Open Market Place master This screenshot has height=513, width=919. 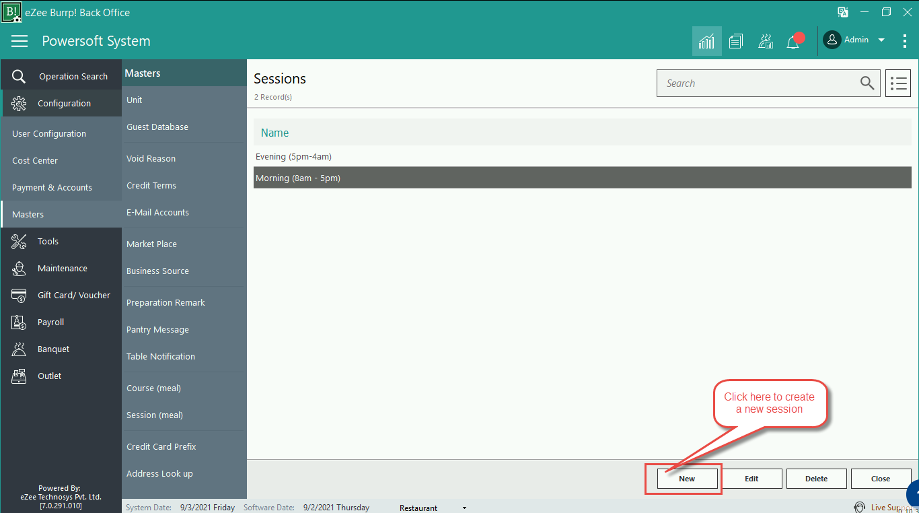(x=152, y=244)
